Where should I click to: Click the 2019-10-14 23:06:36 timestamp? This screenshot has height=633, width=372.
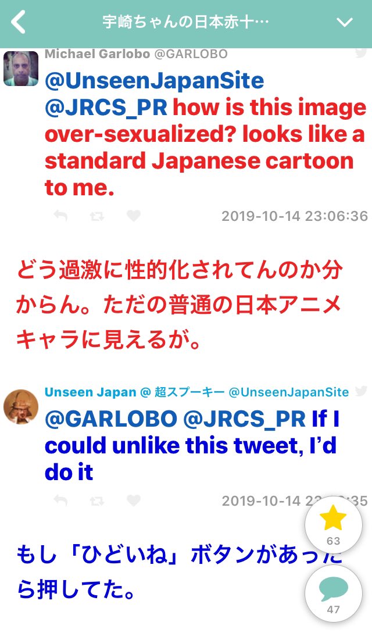(x=295, y=216)
